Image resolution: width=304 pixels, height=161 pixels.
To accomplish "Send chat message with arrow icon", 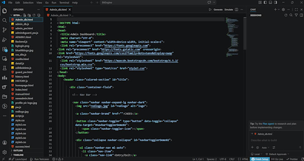I will pyautogui.click(x=300, y=148).
